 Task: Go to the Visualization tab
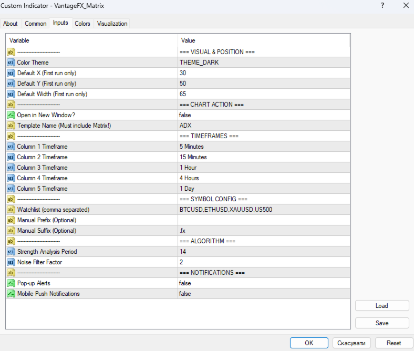coord(112,24)
